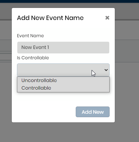Click the "Is Controllable" field label

pos(33,58)
